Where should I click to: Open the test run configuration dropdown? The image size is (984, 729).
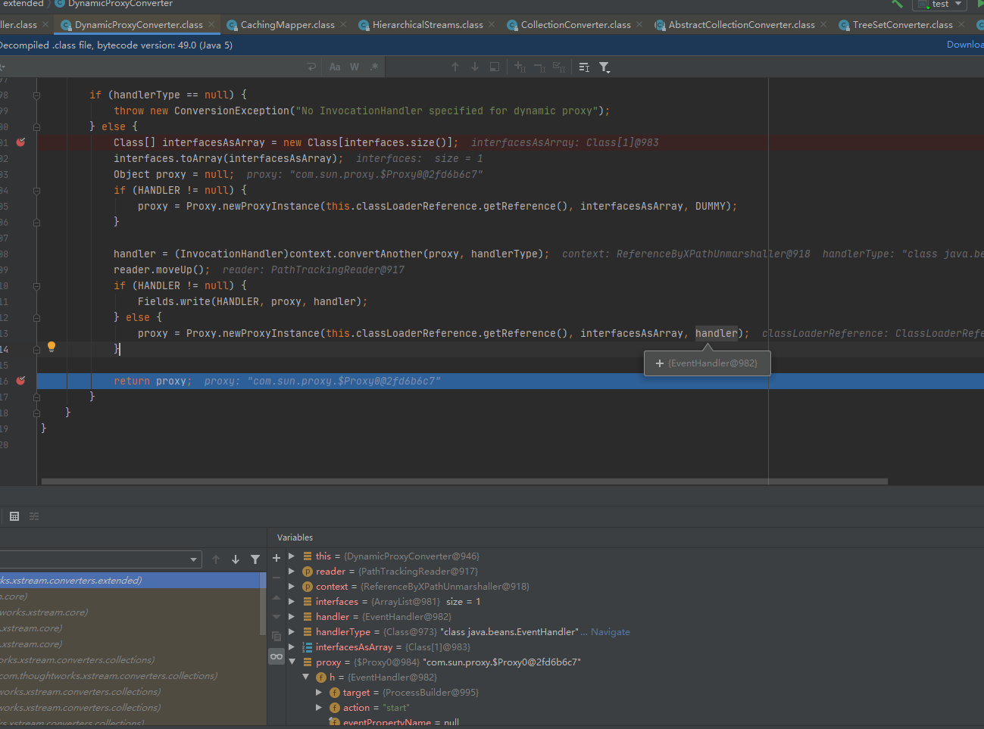pos(939,5)
